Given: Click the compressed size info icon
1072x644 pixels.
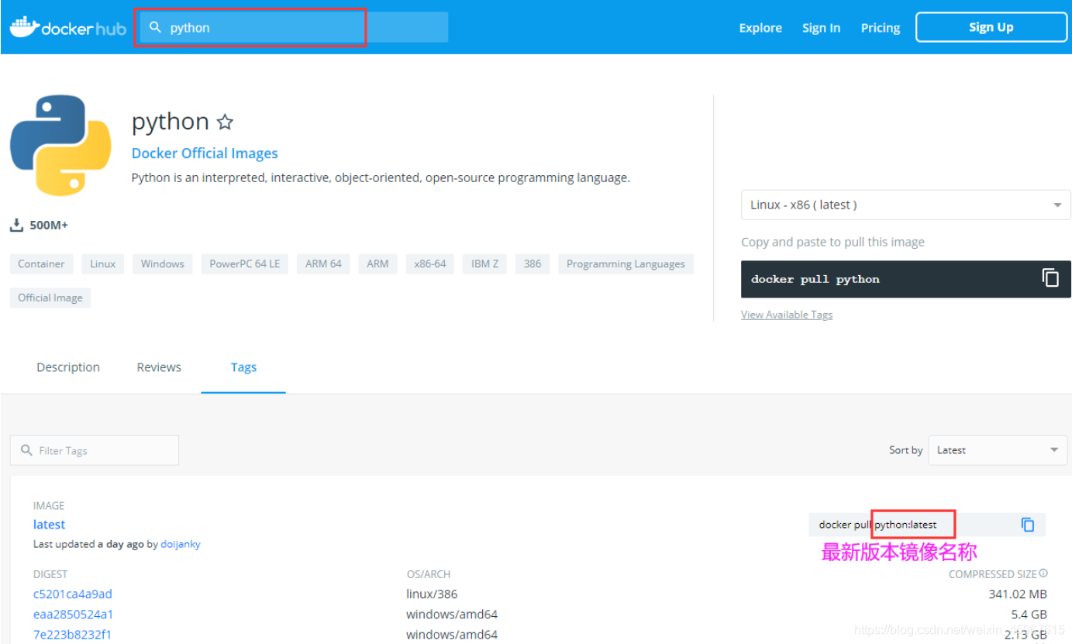Looking at the screenshot, I should click(x=1043, y=573).
